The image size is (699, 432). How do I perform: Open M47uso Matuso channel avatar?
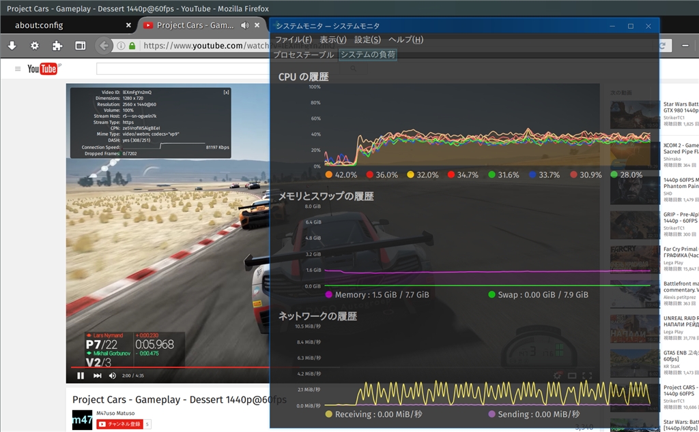pos(82,420)
